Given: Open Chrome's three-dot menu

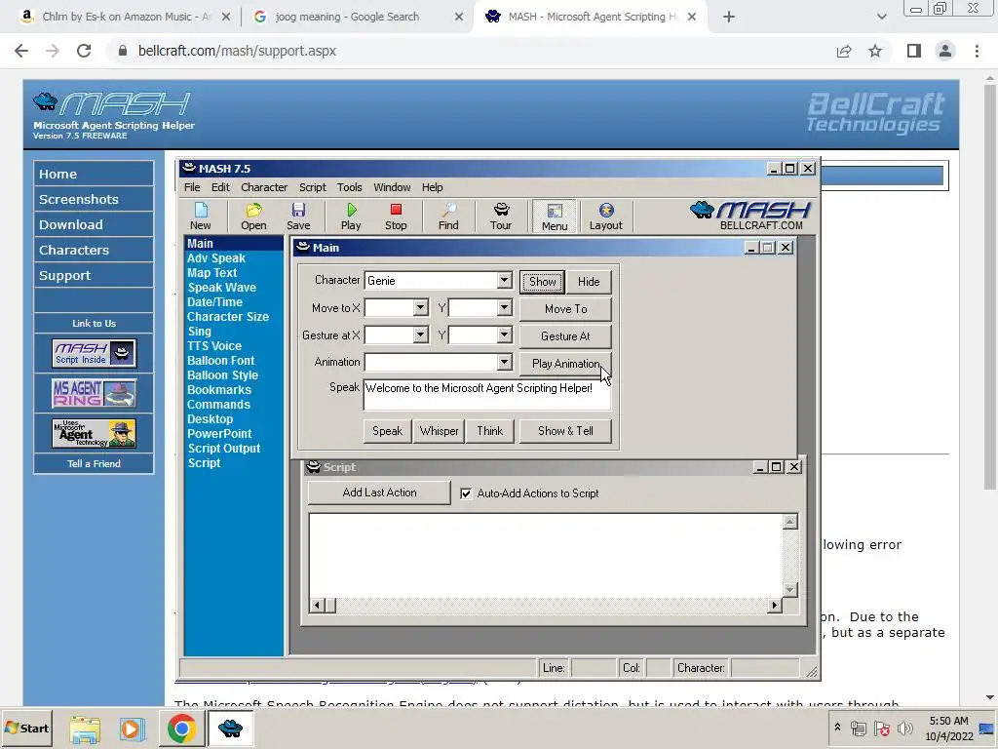Looking at the screenshot, I should 977,51.
